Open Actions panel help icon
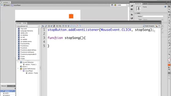This screenshot has width=171, height=96. click(159, 26)
